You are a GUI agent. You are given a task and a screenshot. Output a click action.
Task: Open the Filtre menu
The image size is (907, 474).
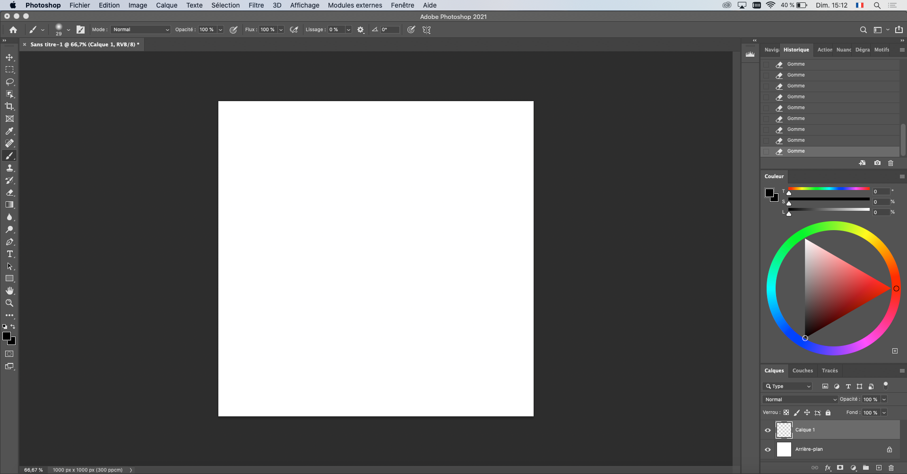click(x=256, y=5)
